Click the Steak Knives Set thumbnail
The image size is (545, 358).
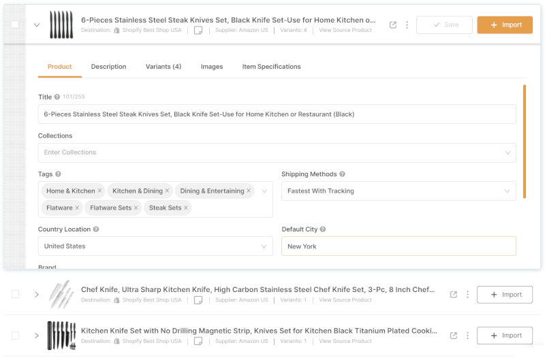click(x=61, y=25)
